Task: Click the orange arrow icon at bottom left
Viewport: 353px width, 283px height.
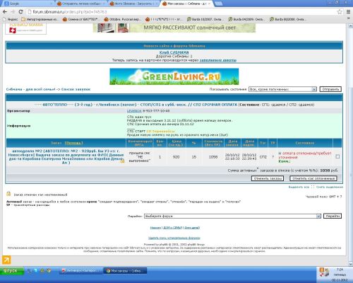Action: tap(6, 260)
